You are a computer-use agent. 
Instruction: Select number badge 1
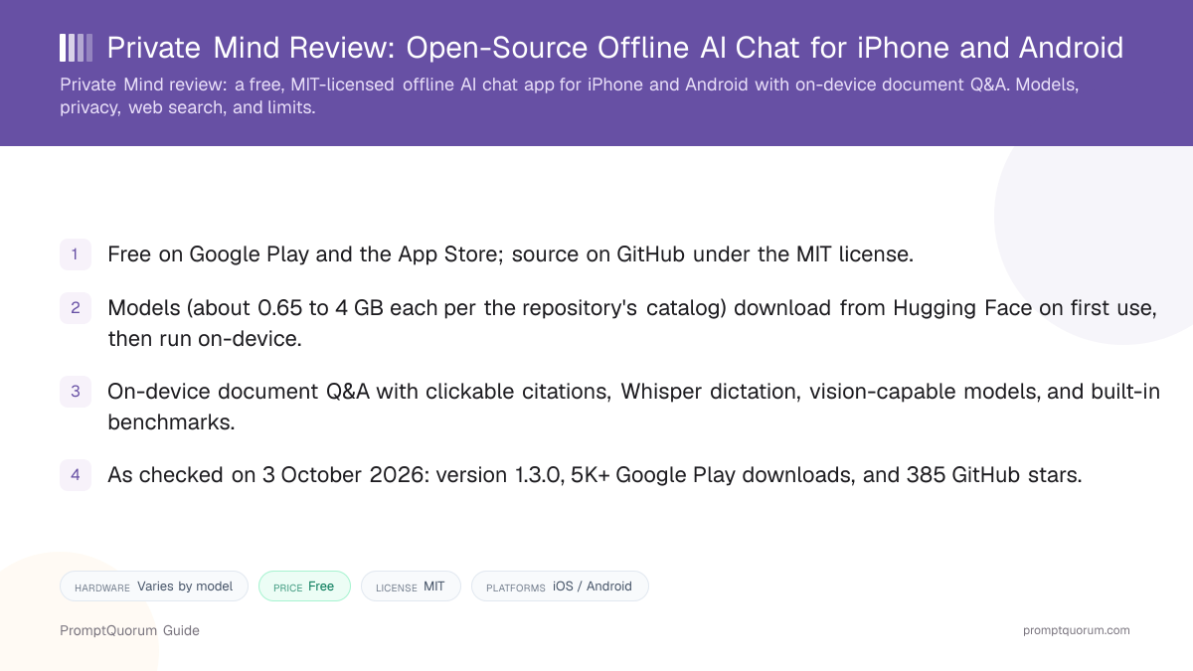click(76, 254)
